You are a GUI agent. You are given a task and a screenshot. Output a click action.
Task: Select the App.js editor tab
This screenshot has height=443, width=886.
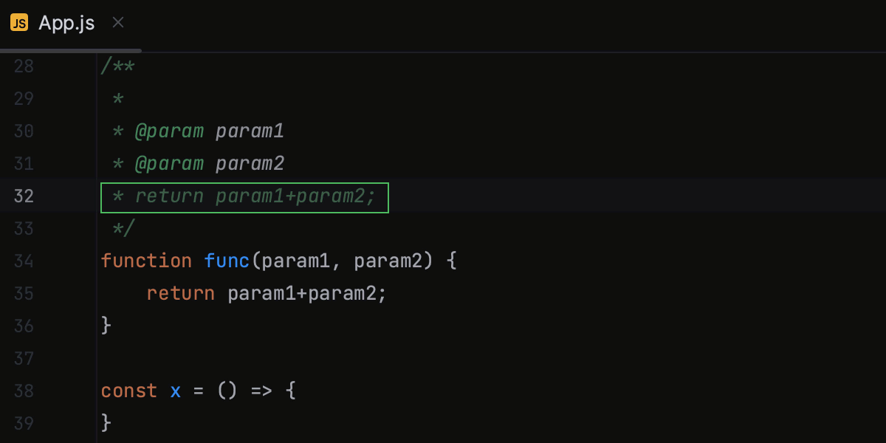66,23
